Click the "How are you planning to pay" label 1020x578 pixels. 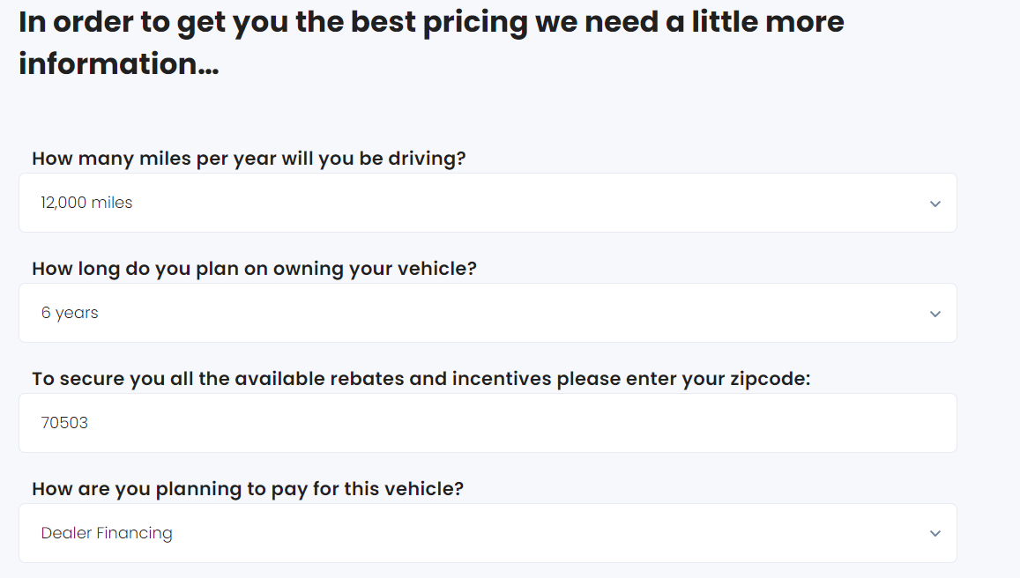click(248, 489)
